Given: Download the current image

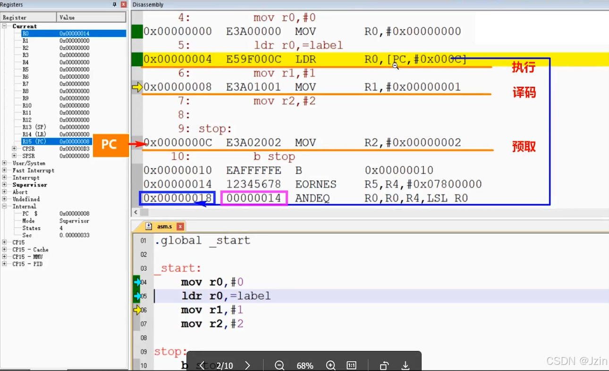Looking at the screenshot, I should 405,365.
